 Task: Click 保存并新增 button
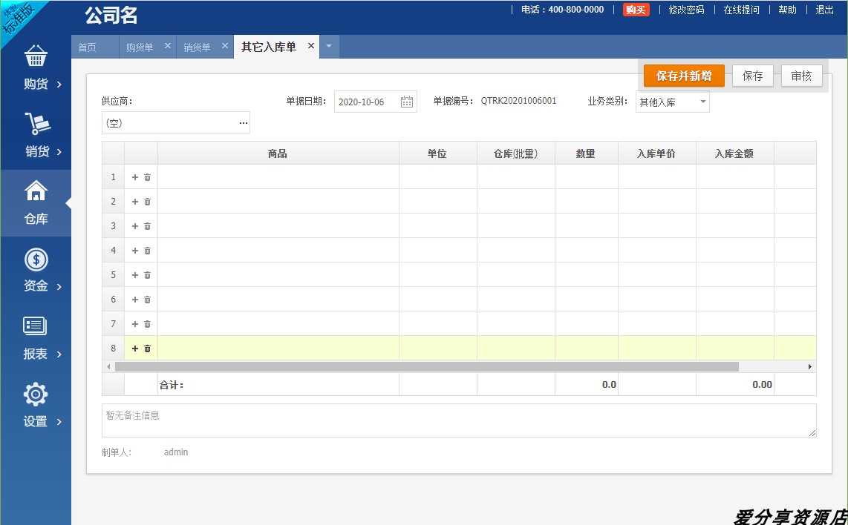coord(684,76)
